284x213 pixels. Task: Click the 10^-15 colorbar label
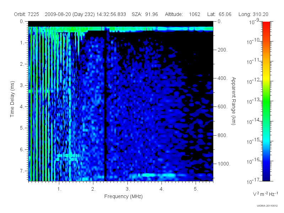coord(253,141)
